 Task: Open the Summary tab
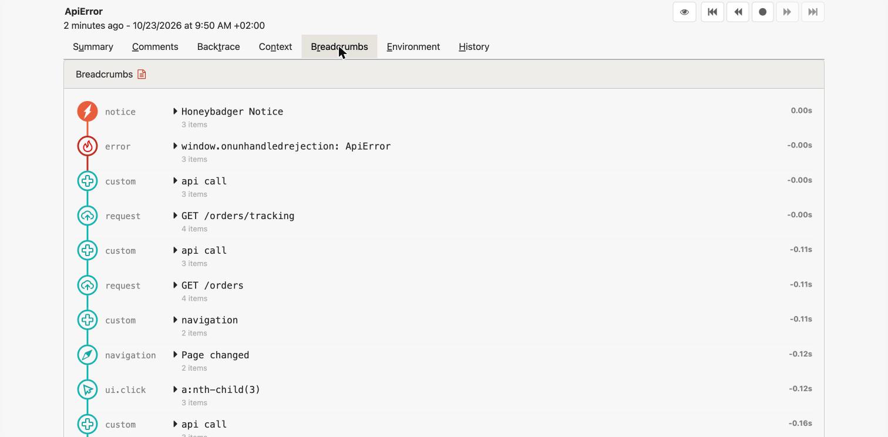[93, 46]
